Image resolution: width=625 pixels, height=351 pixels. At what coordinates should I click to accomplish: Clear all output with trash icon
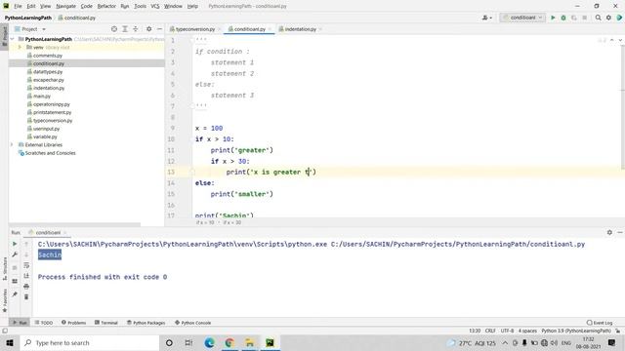26,296
